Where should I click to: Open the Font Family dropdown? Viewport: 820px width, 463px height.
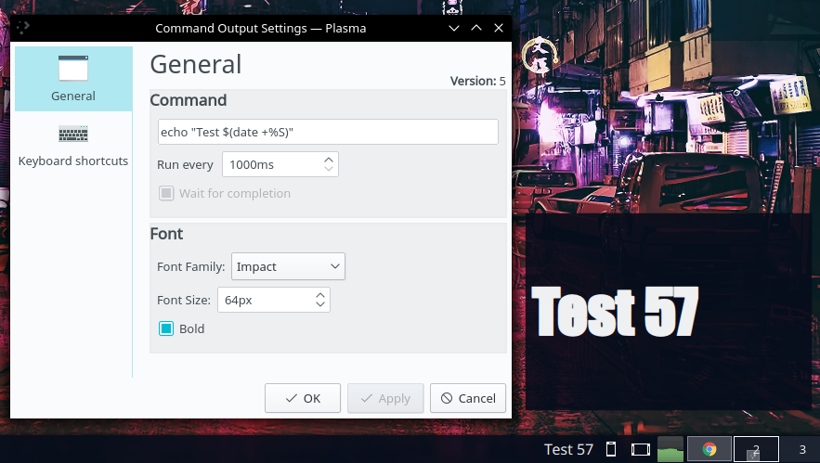coord(288,266)
